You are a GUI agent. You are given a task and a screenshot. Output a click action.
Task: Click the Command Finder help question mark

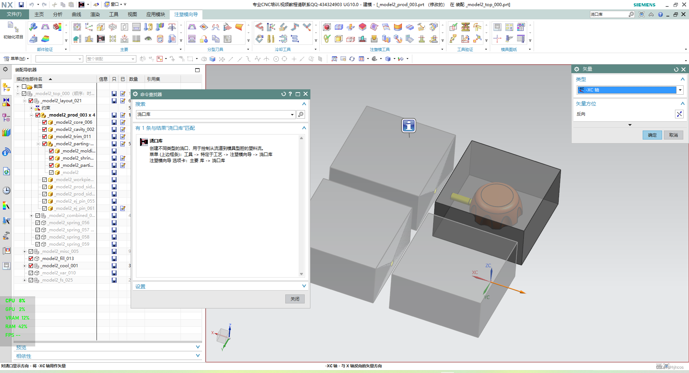290,94
